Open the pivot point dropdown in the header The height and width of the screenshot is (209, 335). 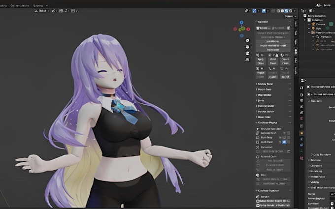pos(55,11)
